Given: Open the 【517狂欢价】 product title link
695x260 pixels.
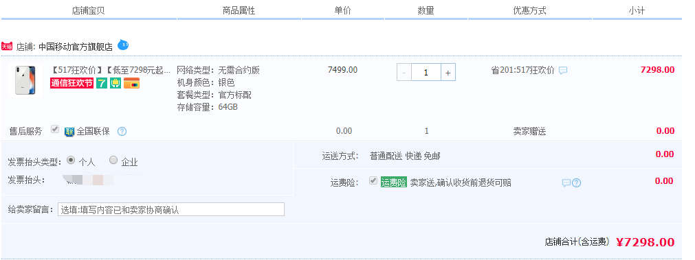Looking at the screenshot, I should coord(111,70).
